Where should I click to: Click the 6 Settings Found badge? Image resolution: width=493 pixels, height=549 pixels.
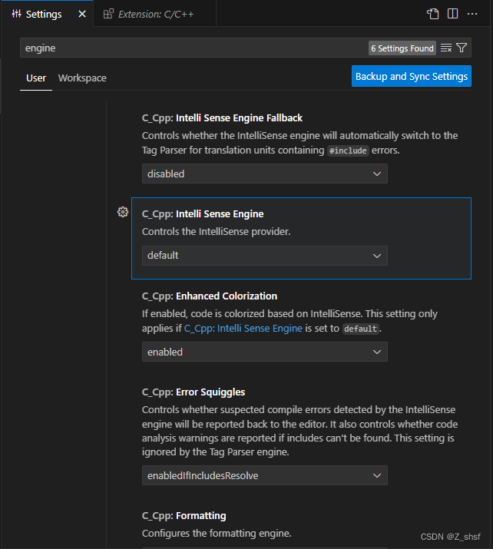coord(402,48)
